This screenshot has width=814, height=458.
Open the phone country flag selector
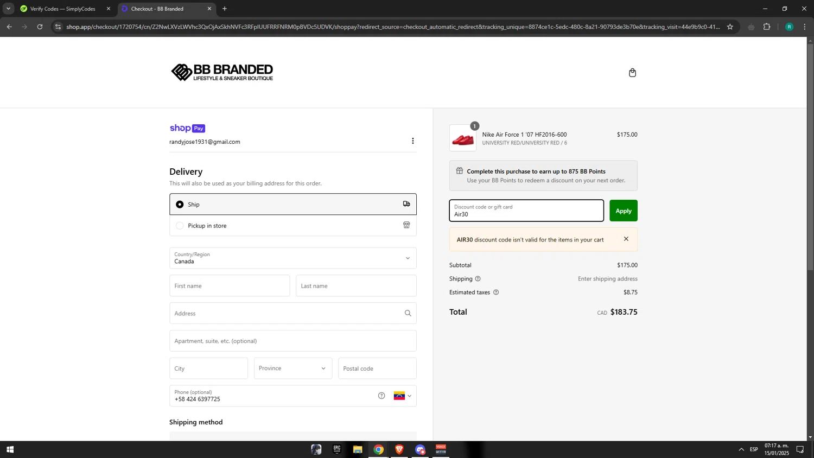pyautogui.click(x=403, y=396)
